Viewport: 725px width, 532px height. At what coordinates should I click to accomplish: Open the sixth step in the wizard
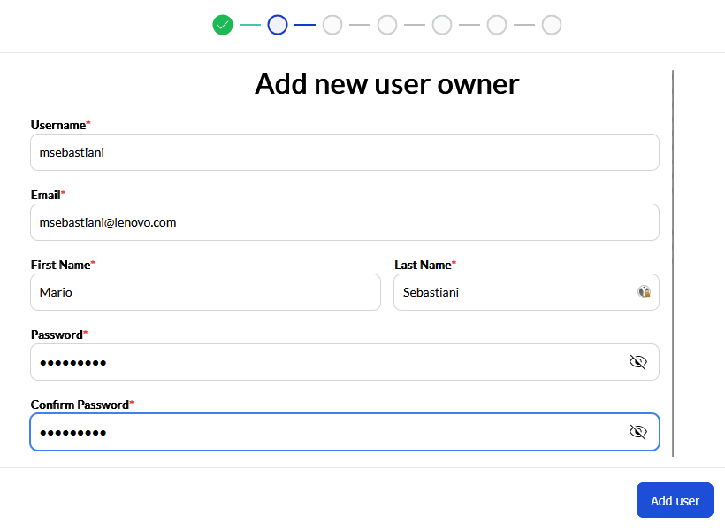[x=497, y=25]
